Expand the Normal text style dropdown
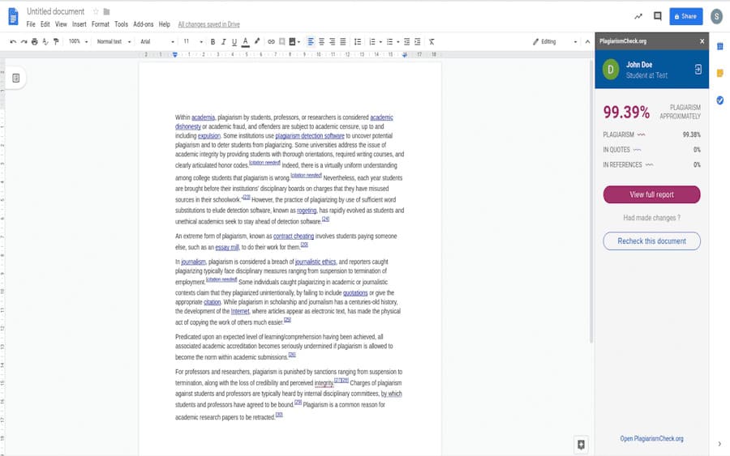The width and height of the screenshot is (730, 456). pos(113,41)
